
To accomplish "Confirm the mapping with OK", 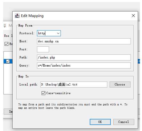I will point(100,122).
